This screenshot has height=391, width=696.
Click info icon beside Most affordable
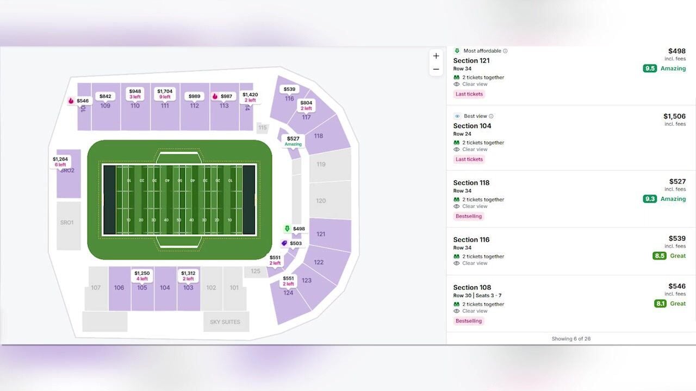(505, 51)
